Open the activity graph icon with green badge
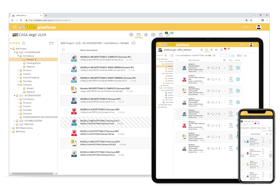The height and width of the screenshot is (186, 280). (169, 34)
